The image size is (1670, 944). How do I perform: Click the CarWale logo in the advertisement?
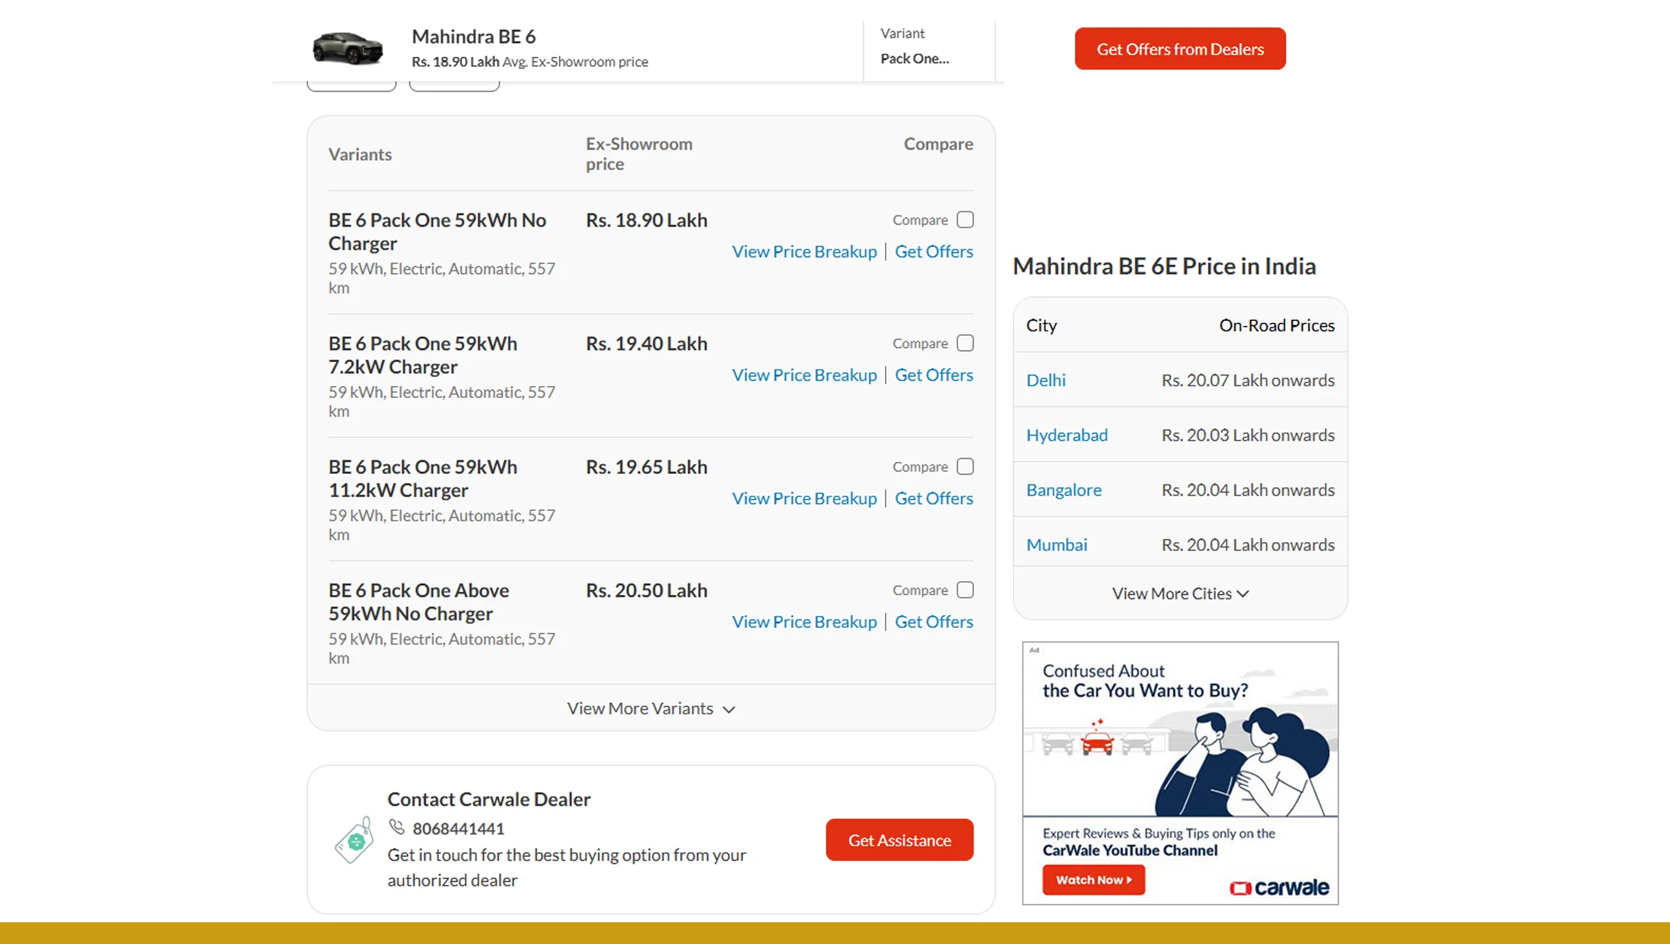pos(1280,888)
